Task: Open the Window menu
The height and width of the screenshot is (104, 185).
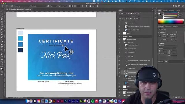Action: tap(66, 1)
